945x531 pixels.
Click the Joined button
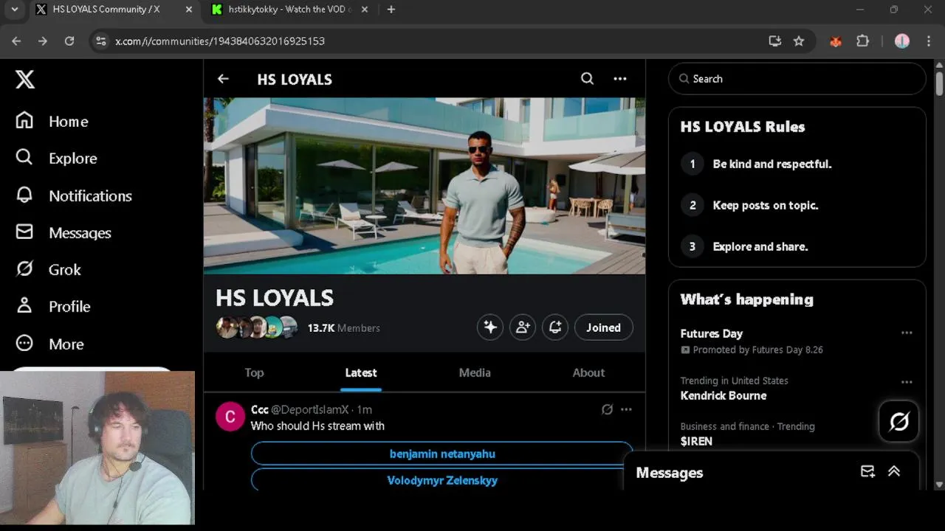tap(603, 327)
